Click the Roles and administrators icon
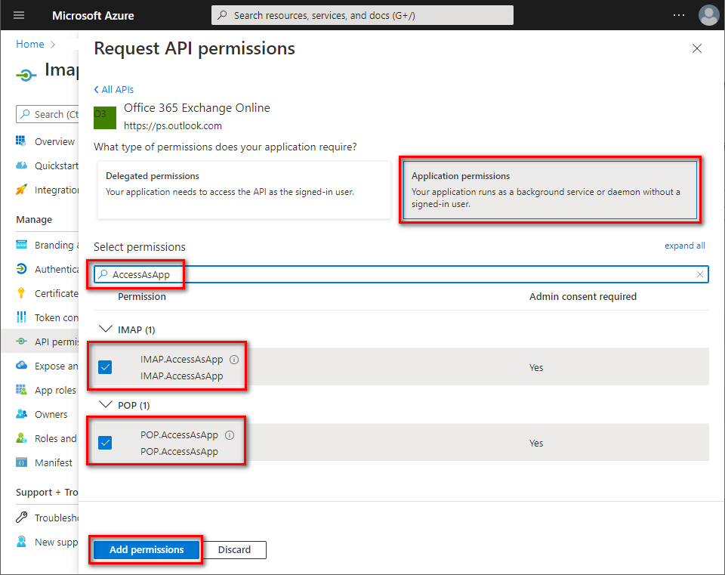 point(21,438)
